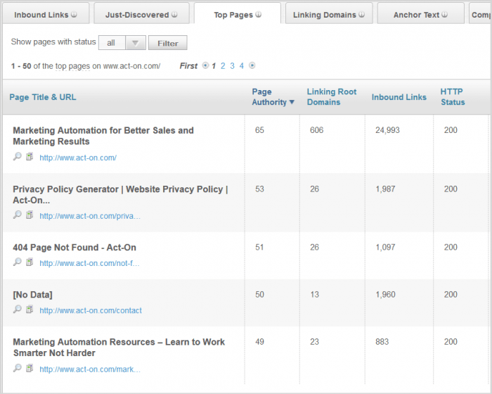Image resolution: width=492 pixels, height=394 pixels.
Task: Click magnifier icon for Privacy Policy Generator row
Action: tap(18, 215)
